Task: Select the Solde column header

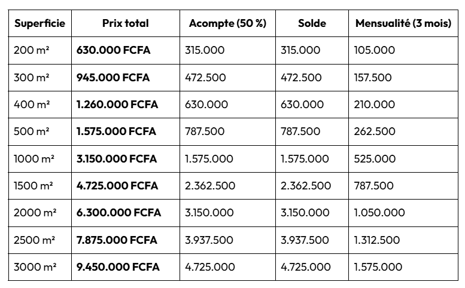Action: (x=312, y=23)
